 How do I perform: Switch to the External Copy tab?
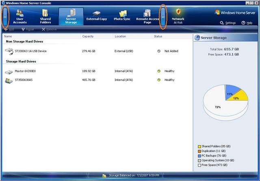(97, 16)
